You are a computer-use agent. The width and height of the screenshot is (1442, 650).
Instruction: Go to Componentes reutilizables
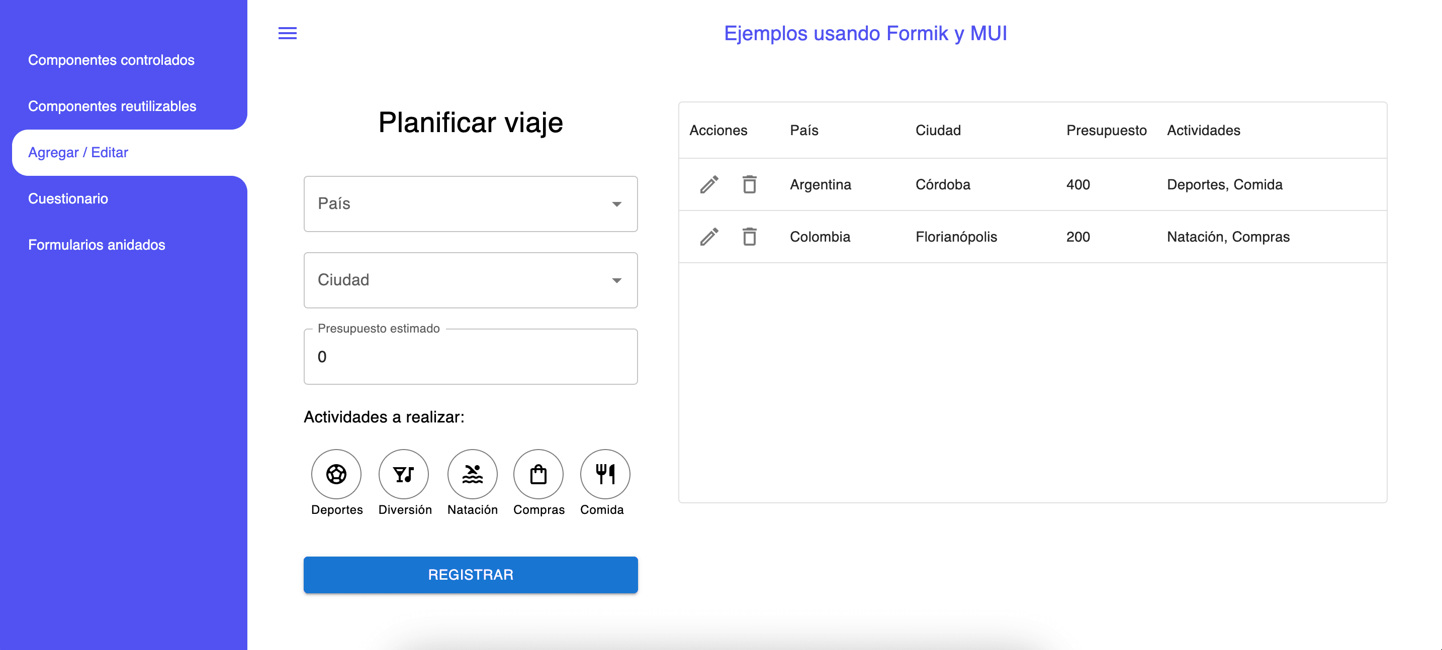(112, 106)
